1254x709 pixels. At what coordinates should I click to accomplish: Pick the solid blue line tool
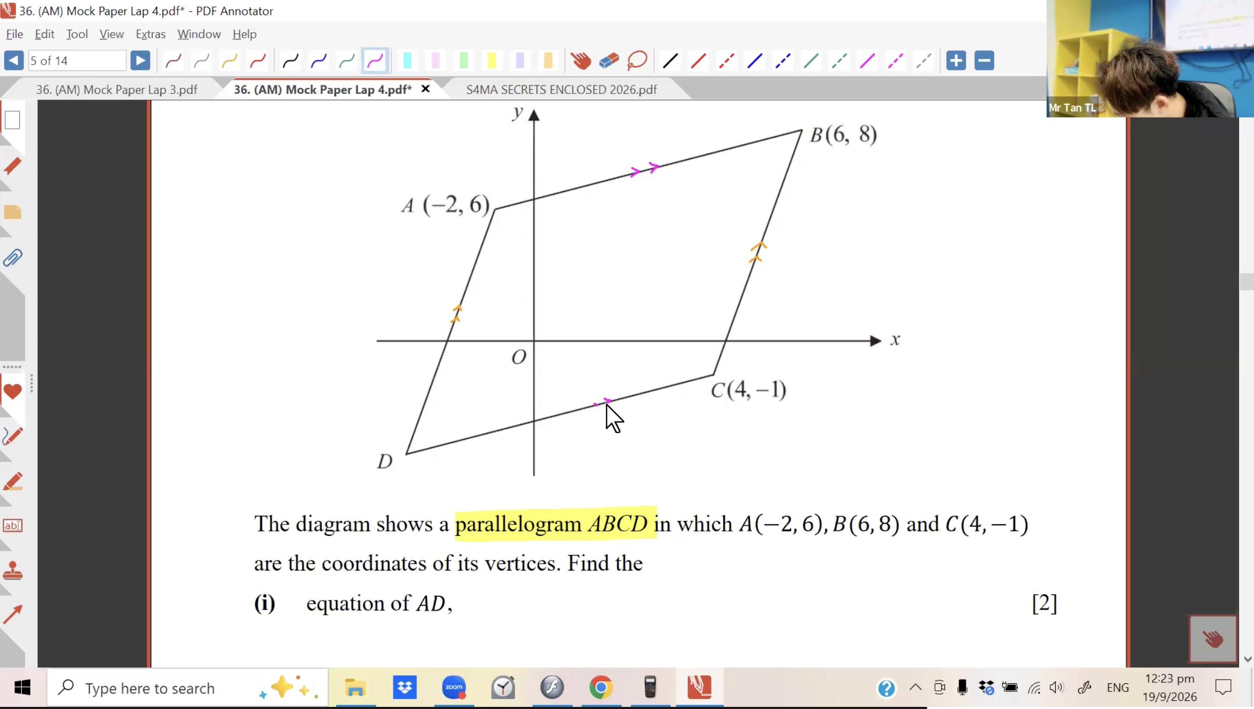click(754, 61)
